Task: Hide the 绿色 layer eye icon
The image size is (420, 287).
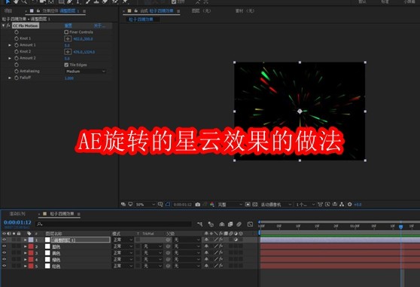Action: [x=4, y=259]
